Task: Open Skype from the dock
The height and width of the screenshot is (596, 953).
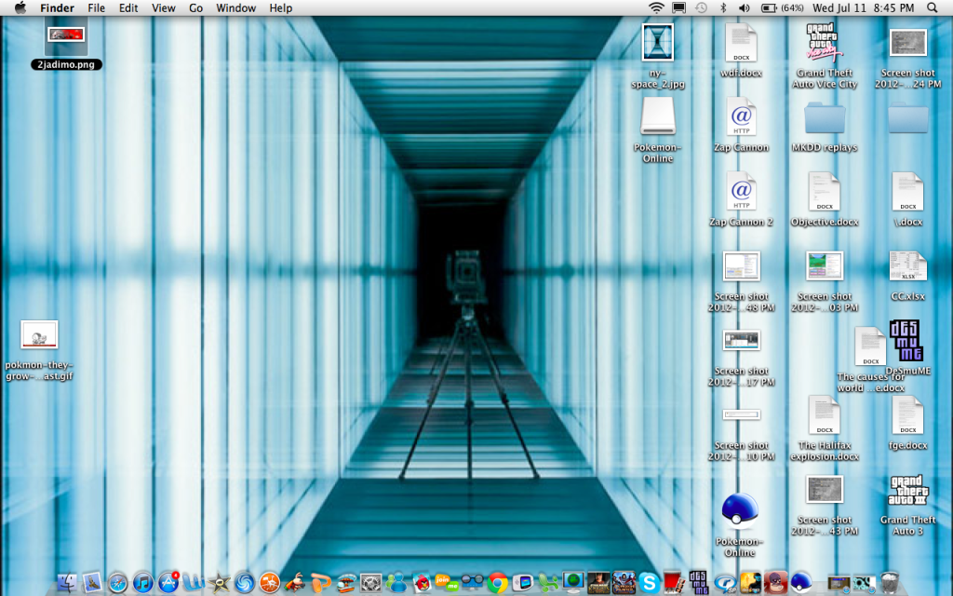Action: [649, 583]
